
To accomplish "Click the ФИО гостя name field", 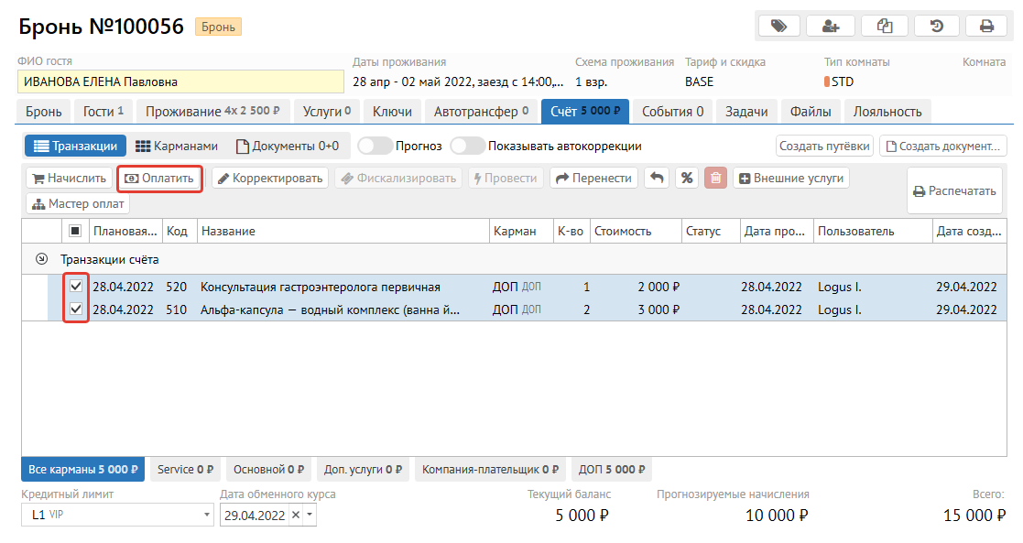I will pyautogui.click(x=180, y=81).
